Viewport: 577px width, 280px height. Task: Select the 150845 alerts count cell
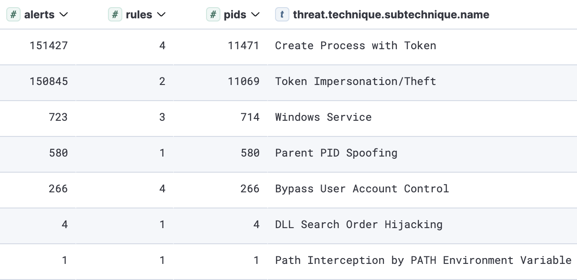point(49,81)
